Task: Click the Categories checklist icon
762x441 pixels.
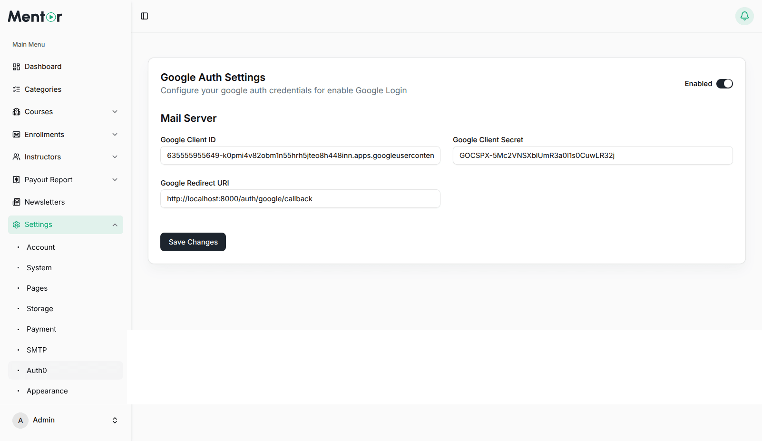Action: [16, 89]
